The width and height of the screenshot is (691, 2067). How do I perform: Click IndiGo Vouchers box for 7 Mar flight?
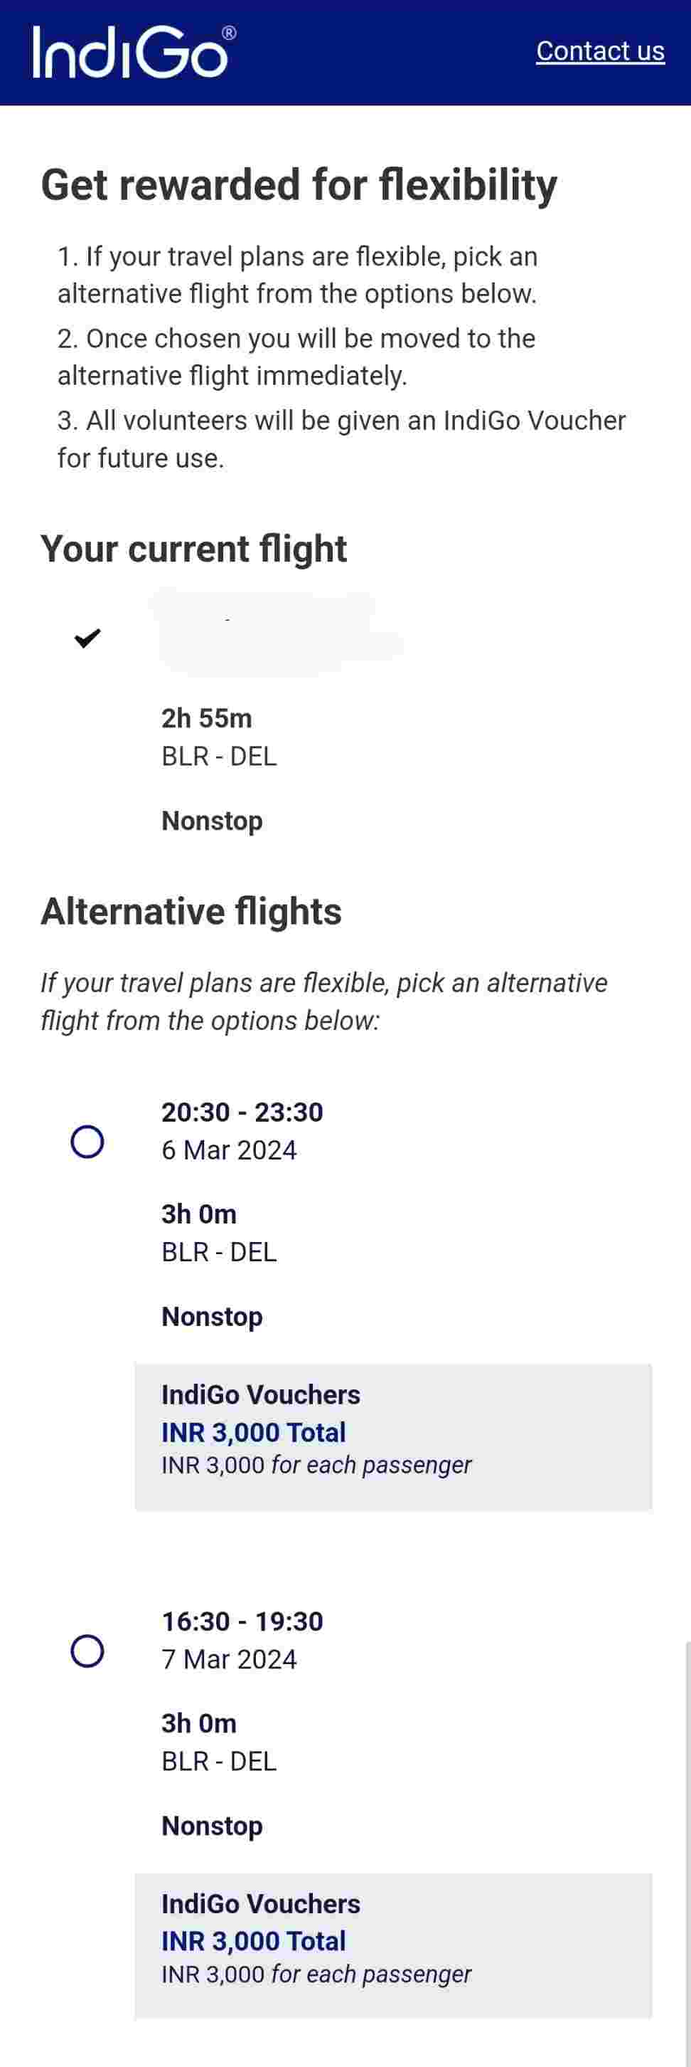coord(393,1946)
